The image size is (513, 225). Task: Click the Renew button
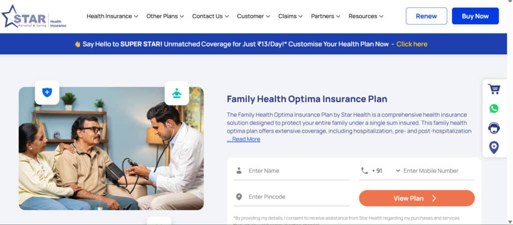tap(426, 16)
